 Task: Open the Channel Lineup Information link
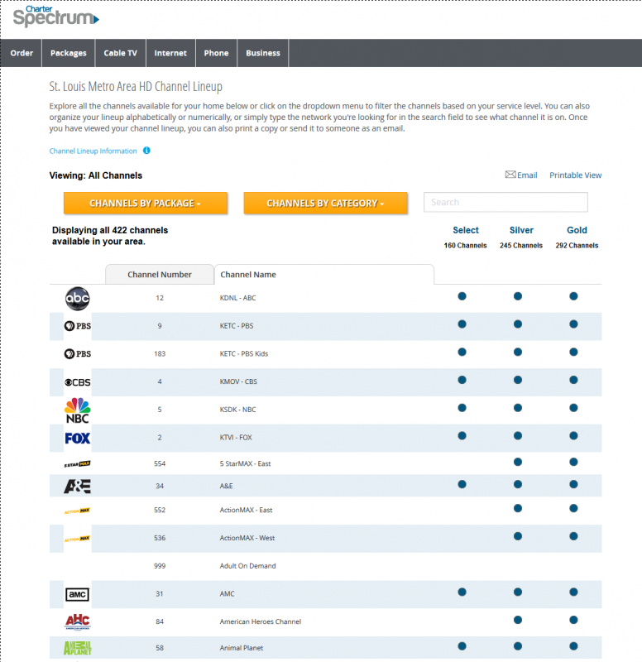click(x=93, y=151)
